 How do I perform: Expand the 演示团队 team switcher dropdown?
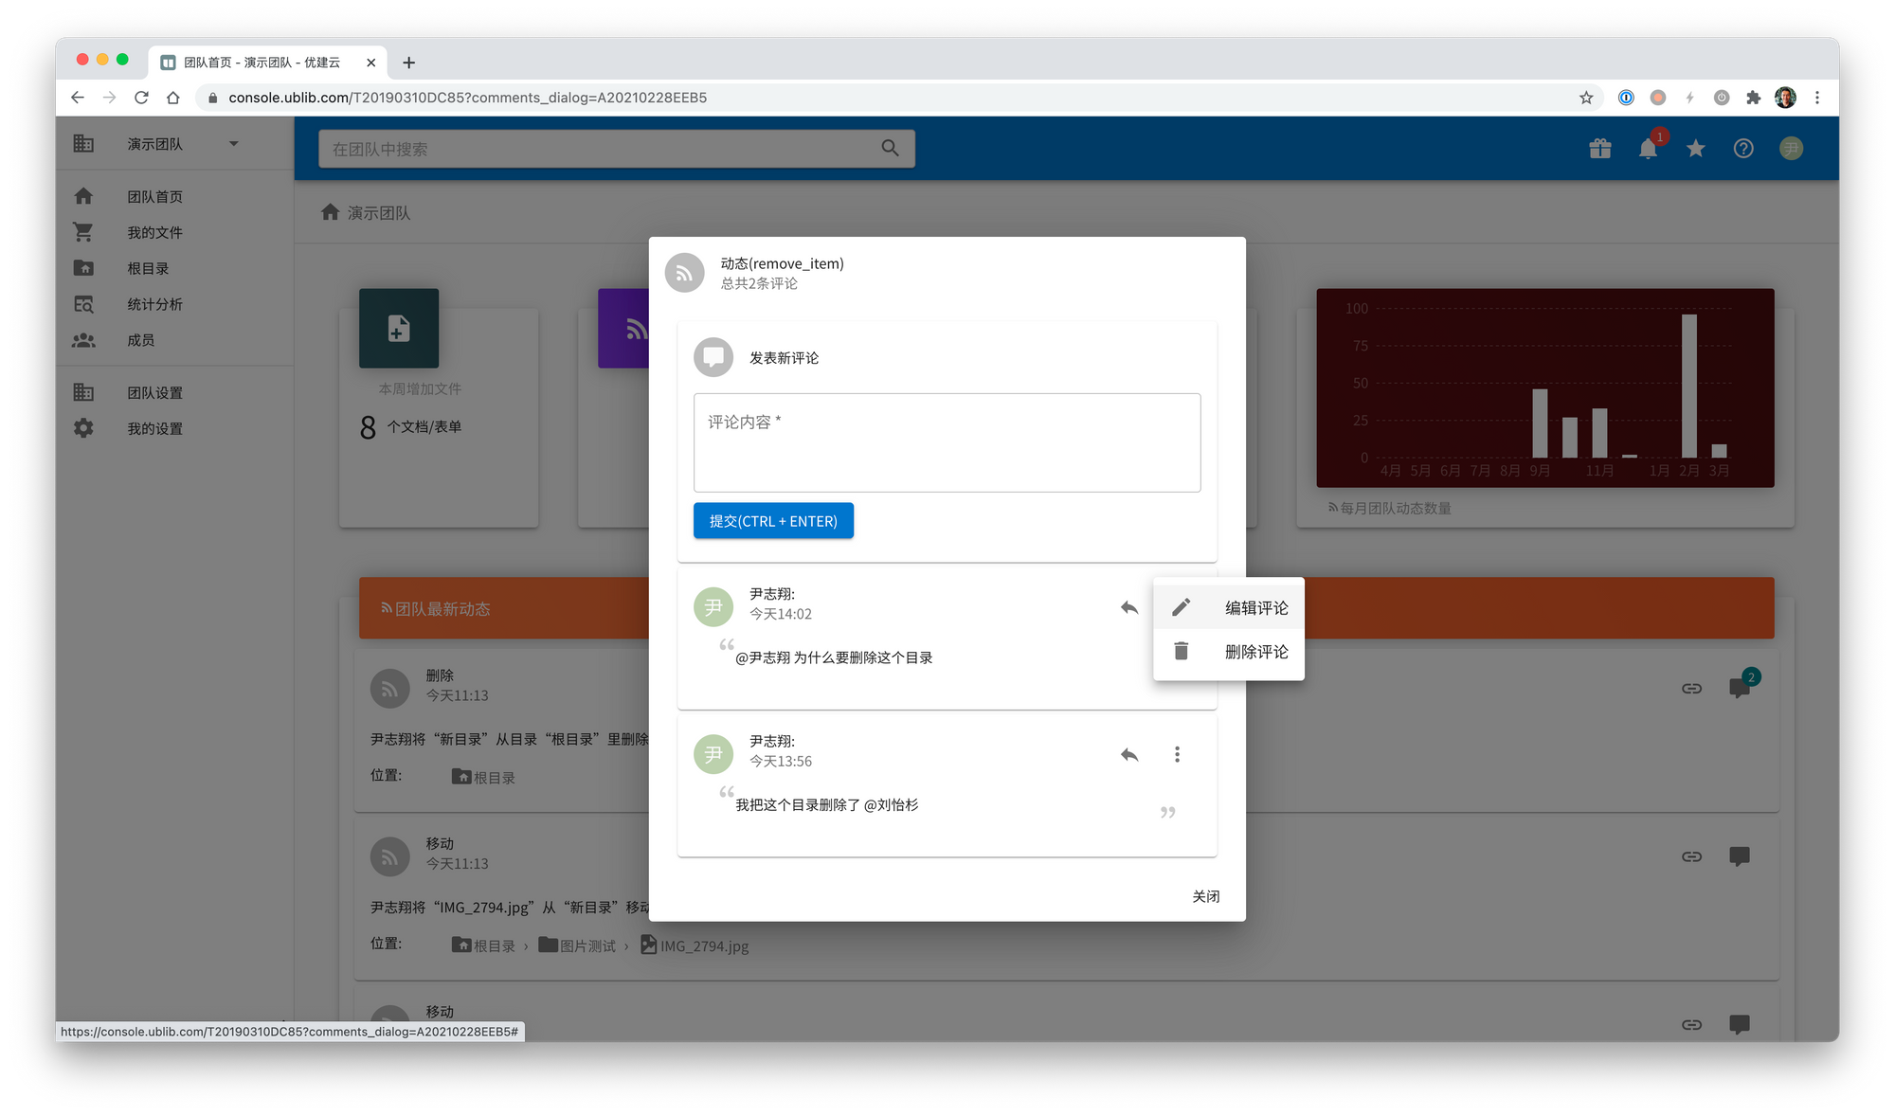pos(233,144)
